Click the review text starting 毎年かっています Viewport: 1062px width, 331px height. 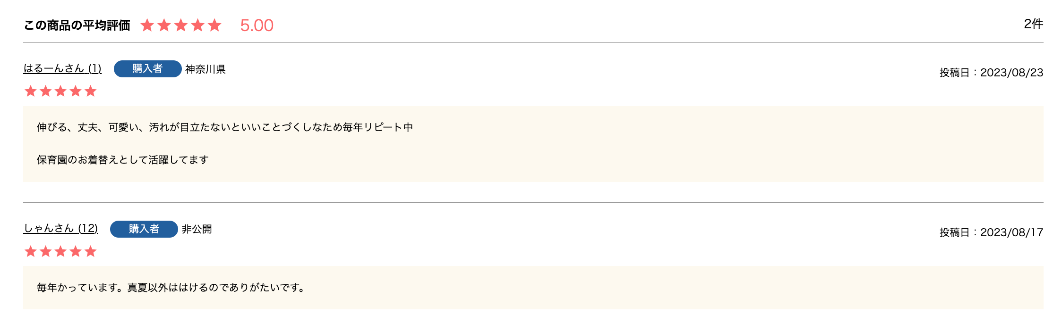pos(171,288)
